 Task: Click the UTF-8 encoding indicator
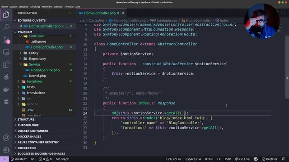209,159
